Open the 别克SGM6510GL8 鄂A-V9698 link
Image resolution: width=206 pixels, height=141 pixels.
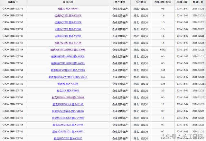click(x=68, y=98)
